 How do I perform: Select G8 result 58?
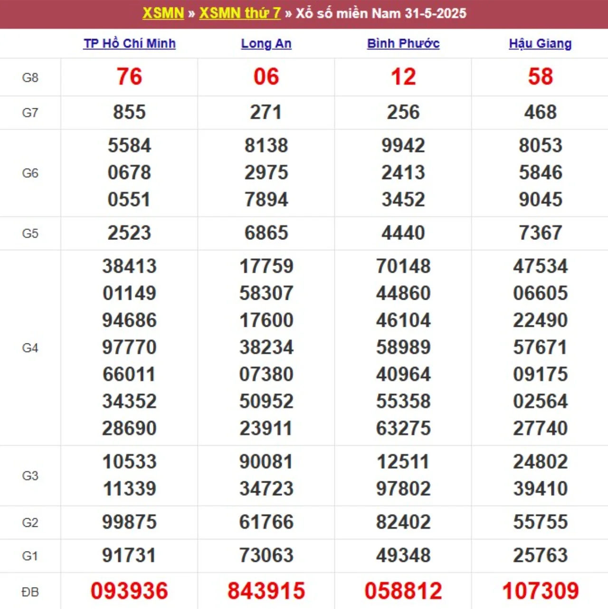tap(540, 77)
